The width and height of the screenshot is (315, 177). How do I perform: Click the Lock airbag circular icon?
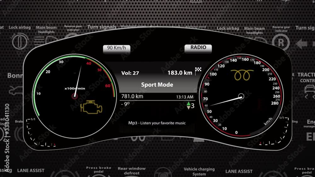click(20, 41)
